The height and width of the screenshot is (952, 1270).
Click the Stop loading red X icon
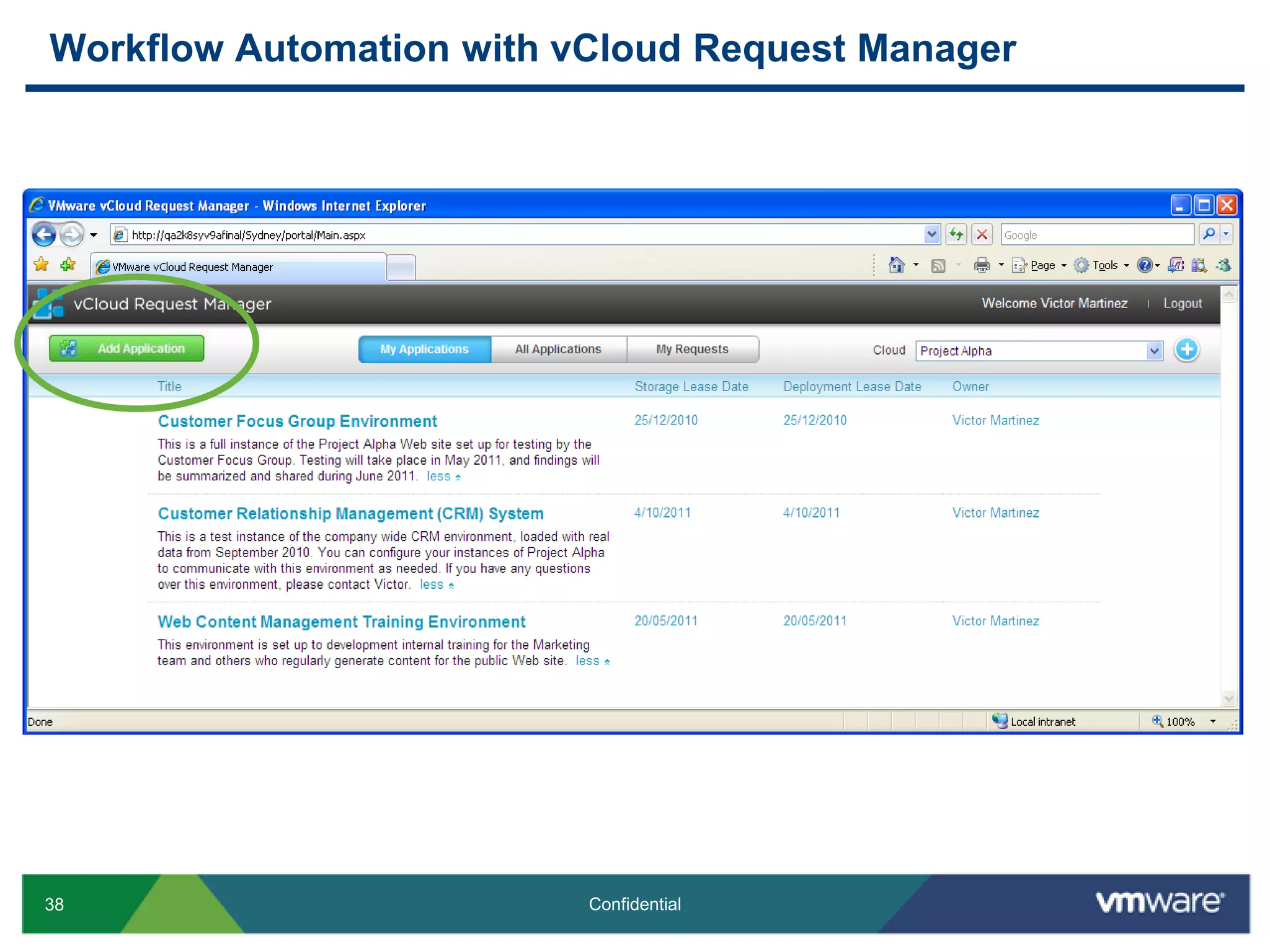[x=982, y=234]
